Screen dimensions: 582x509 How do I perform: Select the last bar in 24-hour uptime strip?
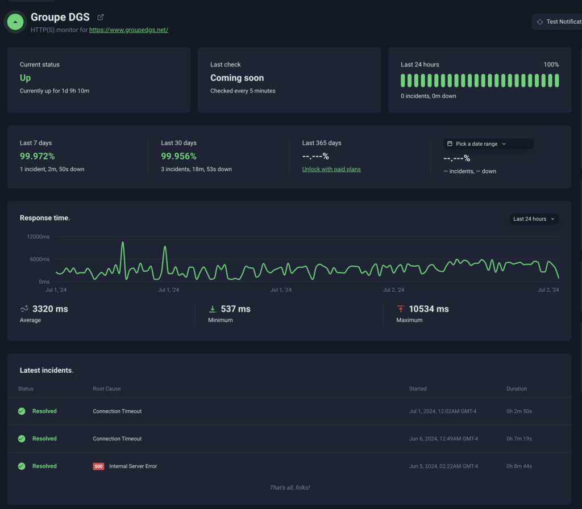pyautogui.click(x=556, y=81)
